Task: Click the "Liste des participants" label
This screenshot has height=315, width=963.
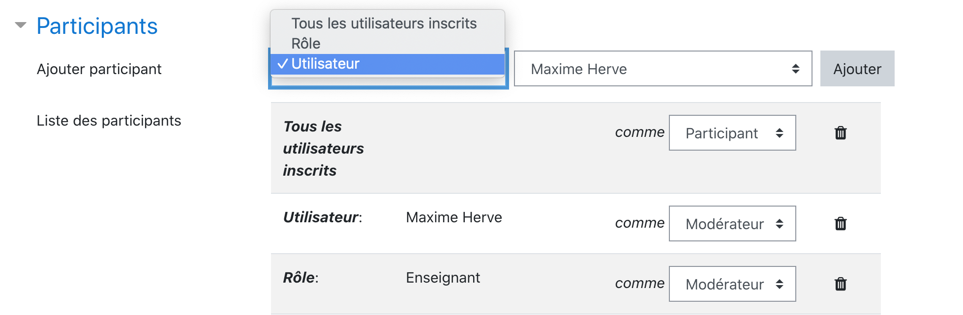Action: [109, 121]
